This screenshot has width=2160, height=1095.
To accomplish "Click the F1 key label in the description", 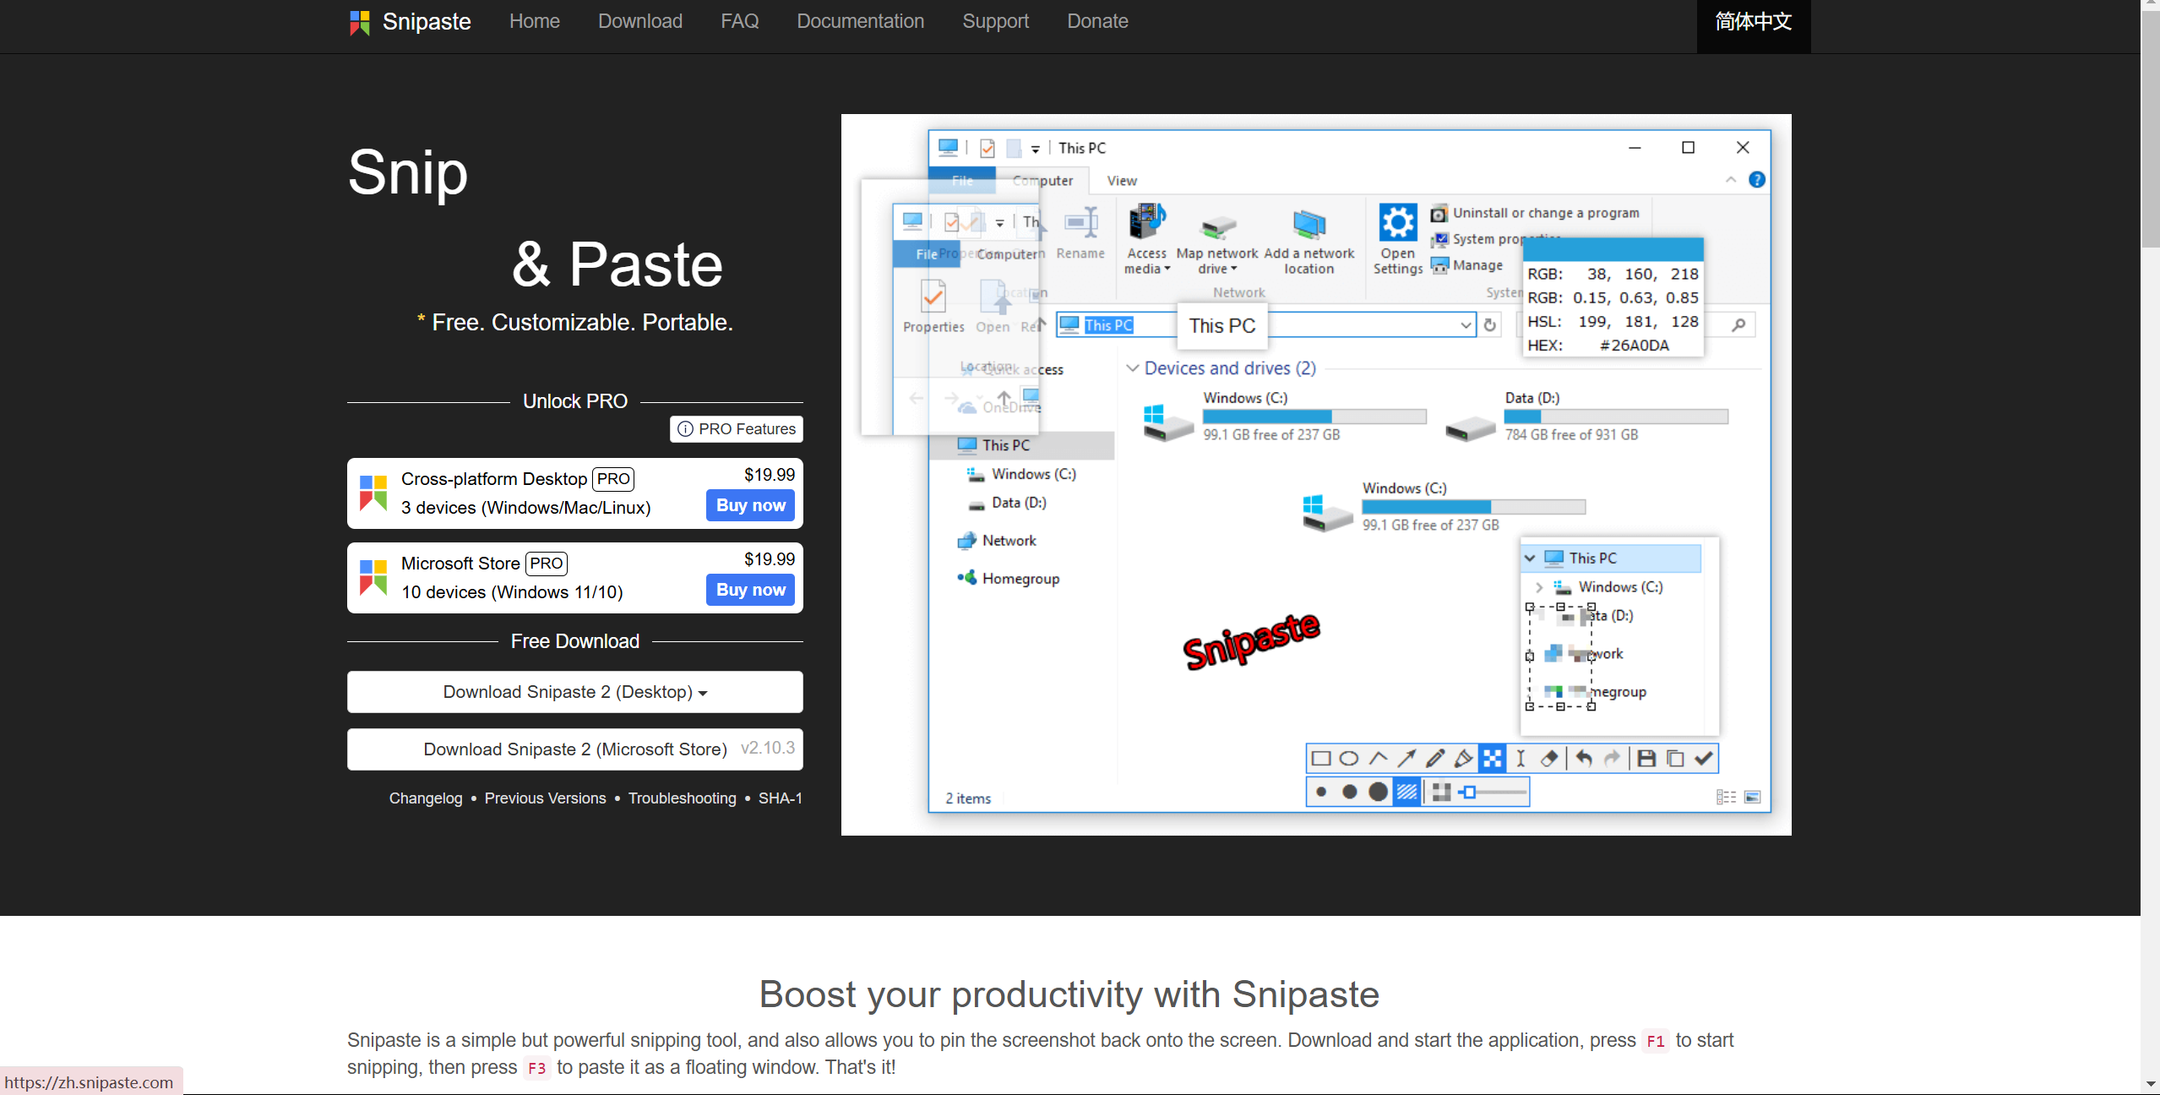I will point(1656,1042).
